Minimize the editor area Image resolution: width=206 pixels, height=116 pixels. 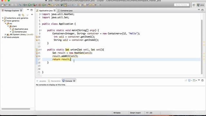tap(199, 10)
